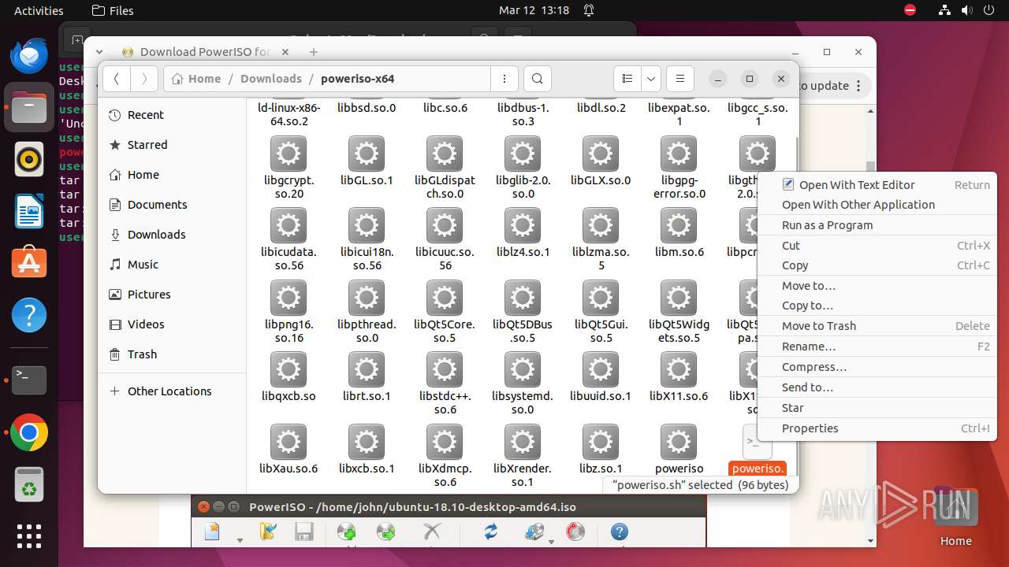Select the libQt5DBus.so.5 file
The height and width of the screenshot is (567, 1009).
point(523,312)
